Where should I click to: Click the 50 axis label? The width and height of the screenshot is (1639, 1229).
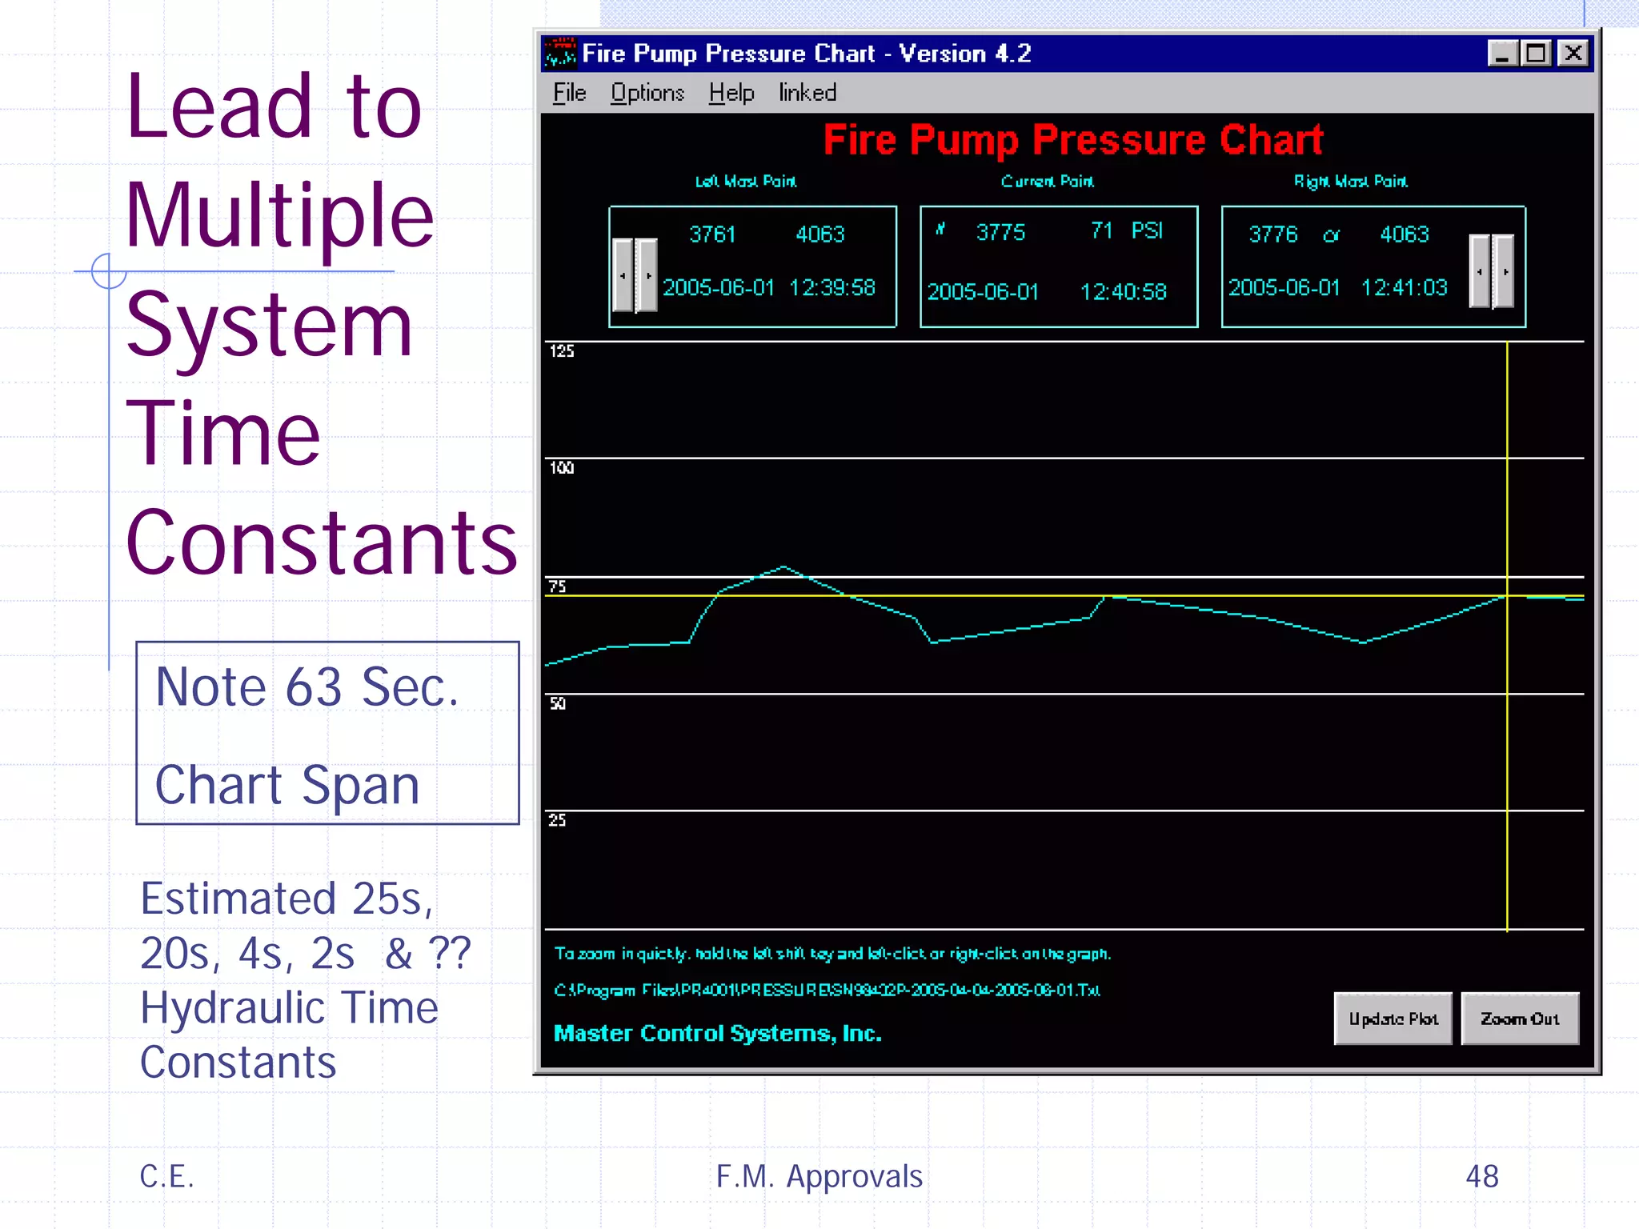point(558,703)
